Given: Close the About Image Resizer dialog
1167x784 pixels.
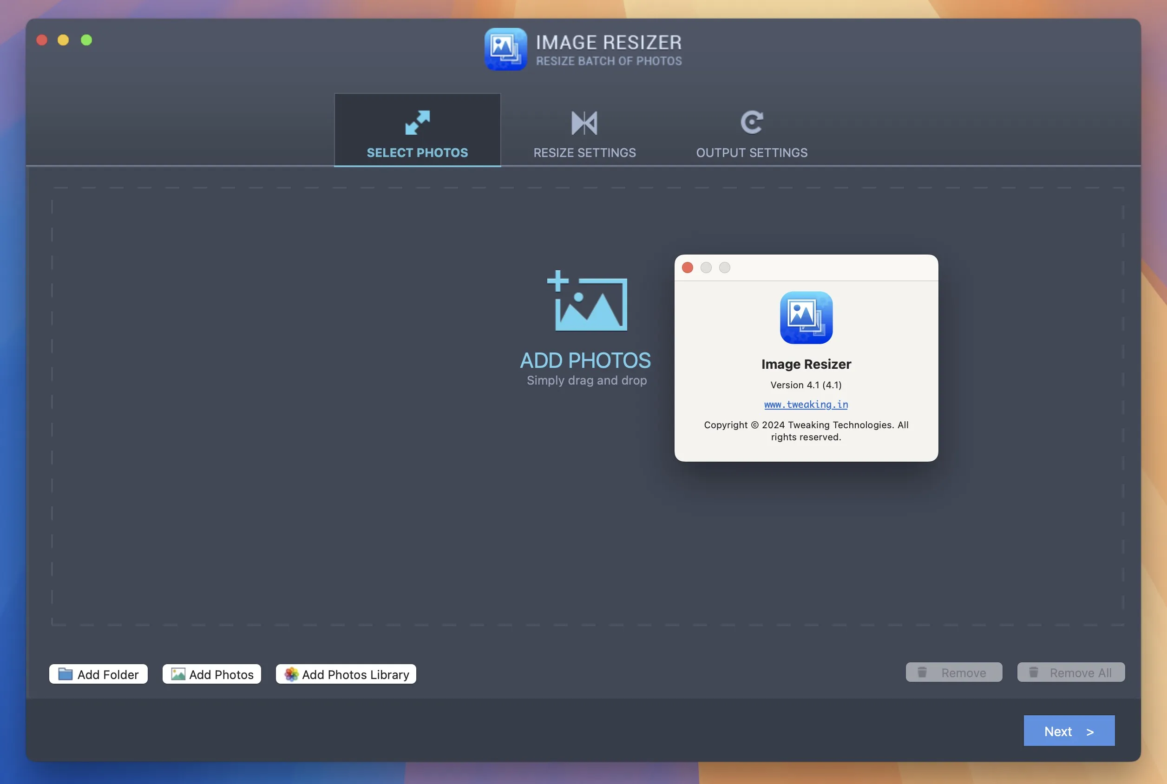Looking at the screenshot, I should click(688, 268).
